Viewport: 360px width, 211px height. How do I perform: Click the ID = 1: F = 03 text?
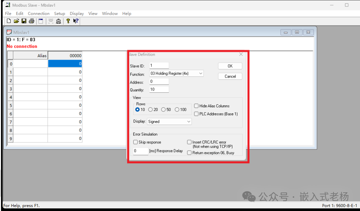[21, 39]
